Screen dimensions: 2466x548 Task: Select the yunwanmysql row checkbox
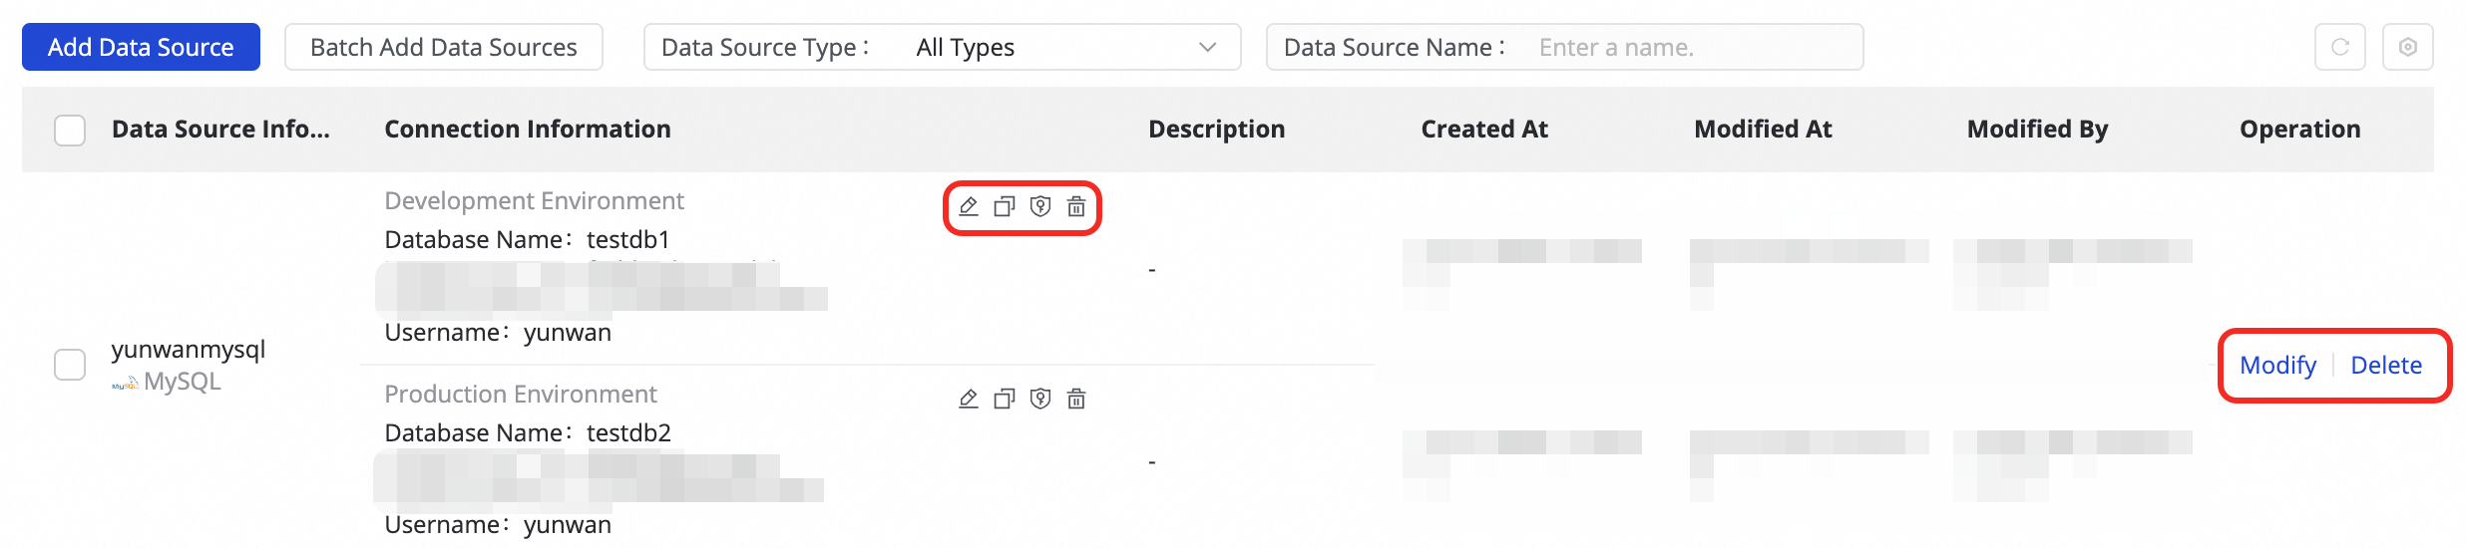coord(70,365)
